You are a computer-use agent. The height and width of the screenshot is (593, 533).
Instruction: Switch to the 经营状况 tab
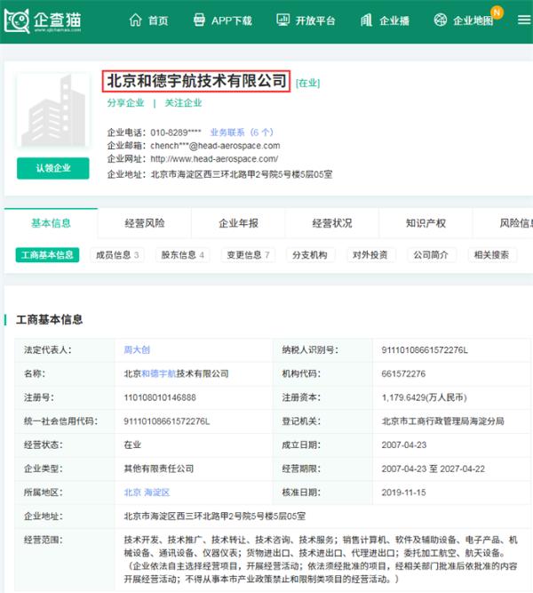tap(332, 223)
